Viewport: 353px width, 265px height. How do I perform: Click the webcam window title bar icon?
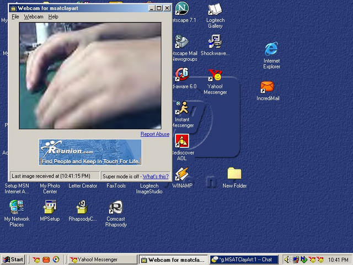point(13,9)
